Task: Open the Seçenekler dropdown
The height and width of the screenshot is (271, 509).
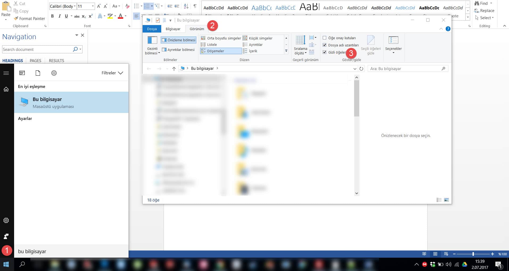Action: point(393,45)
